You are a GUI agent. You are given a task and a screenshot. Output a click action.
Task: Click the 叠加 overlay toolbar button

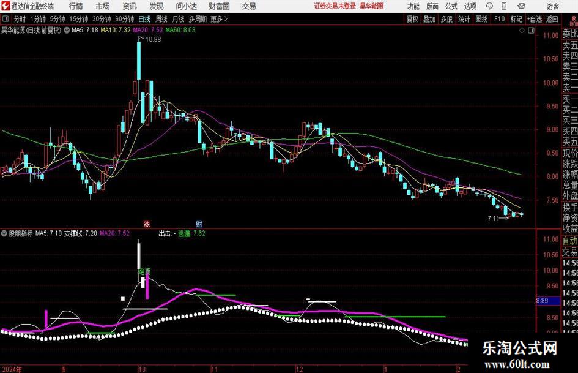point(429,19)
